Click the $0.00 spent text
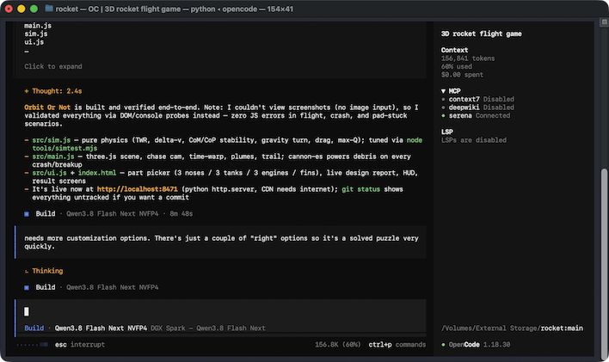This screenshot has width=609, height=362. point(462,75)
